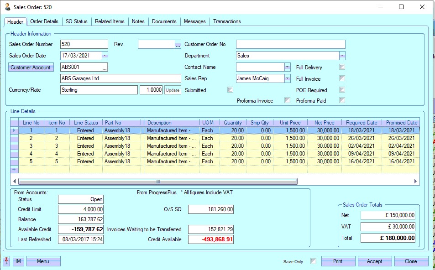Viewport: 435px width, 270px height.
Task: Open customer account lookup ellipsis button
Action: point(105,67)
